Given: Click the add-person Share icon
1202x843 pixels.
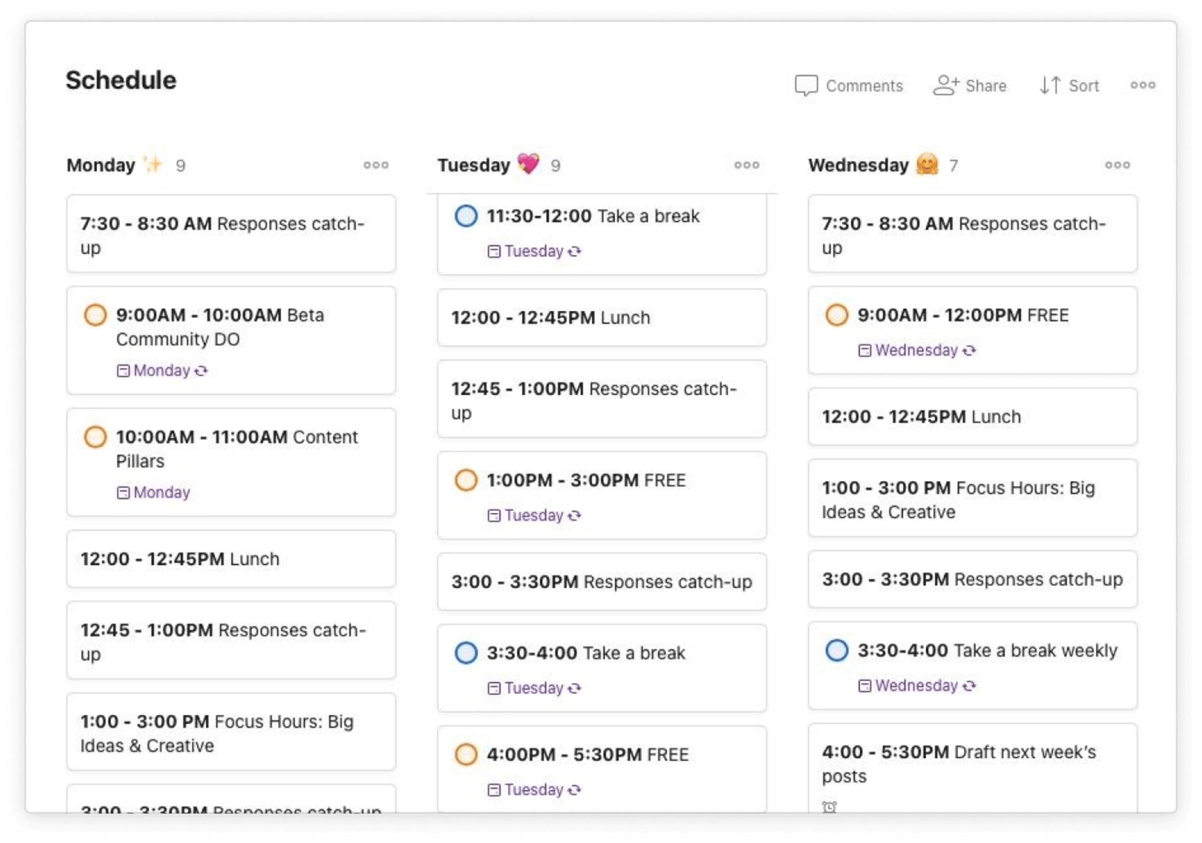Looking at the screenshot, I should (x=945, y=85).
